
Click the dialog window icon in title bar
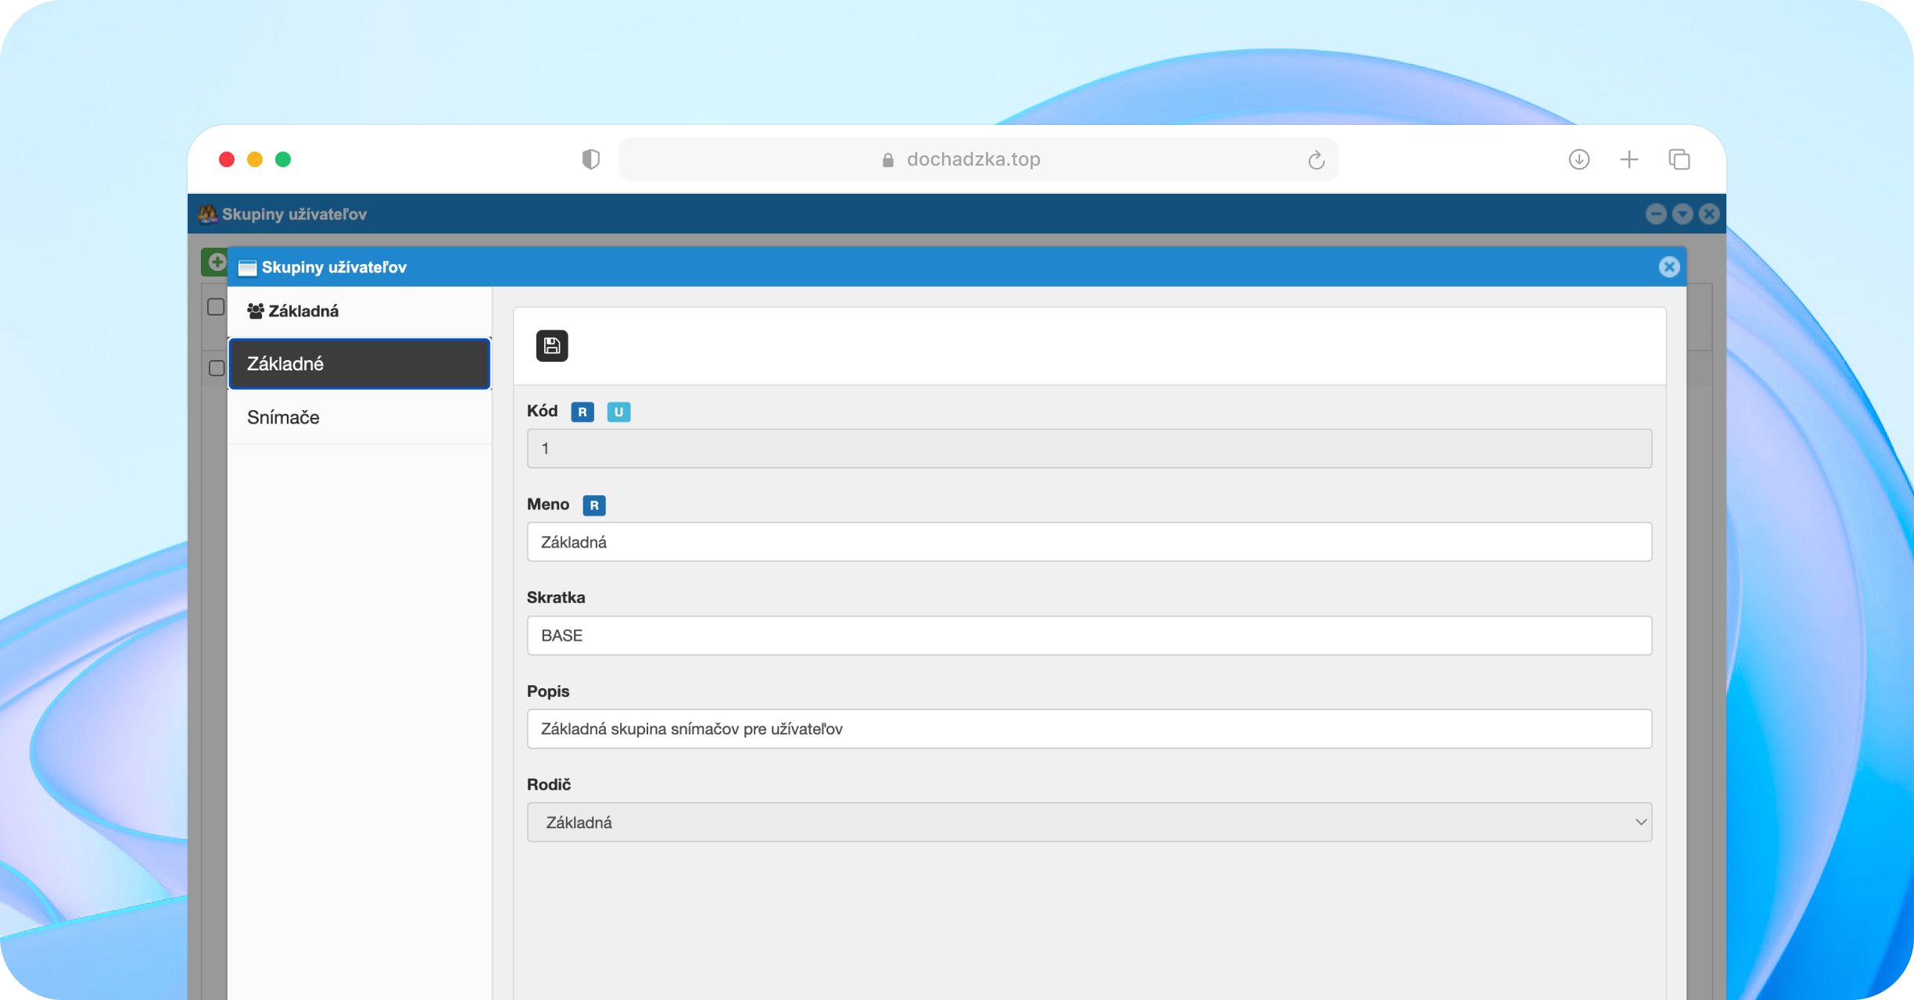pyautogui.click(x=247, y=268)
